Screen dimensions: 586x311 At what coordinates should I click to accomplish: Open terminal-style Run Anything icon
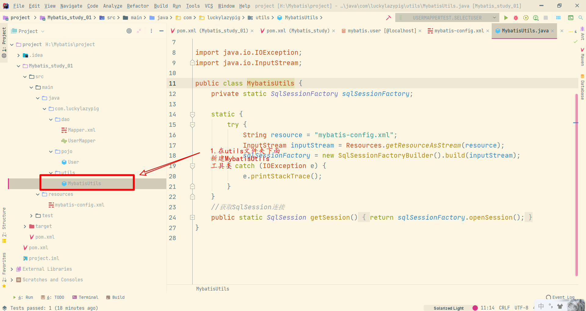570,18
